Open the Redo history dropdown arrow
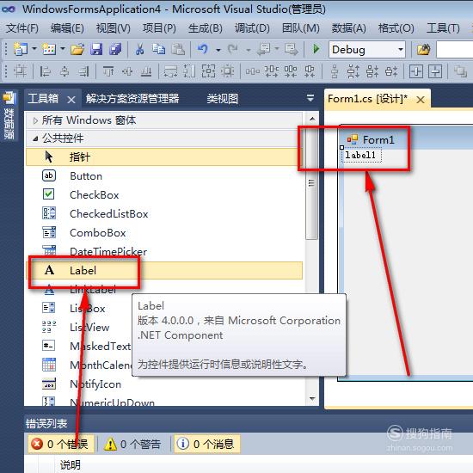Viewport: 473px width, 473px height. (x=249, y=50)
